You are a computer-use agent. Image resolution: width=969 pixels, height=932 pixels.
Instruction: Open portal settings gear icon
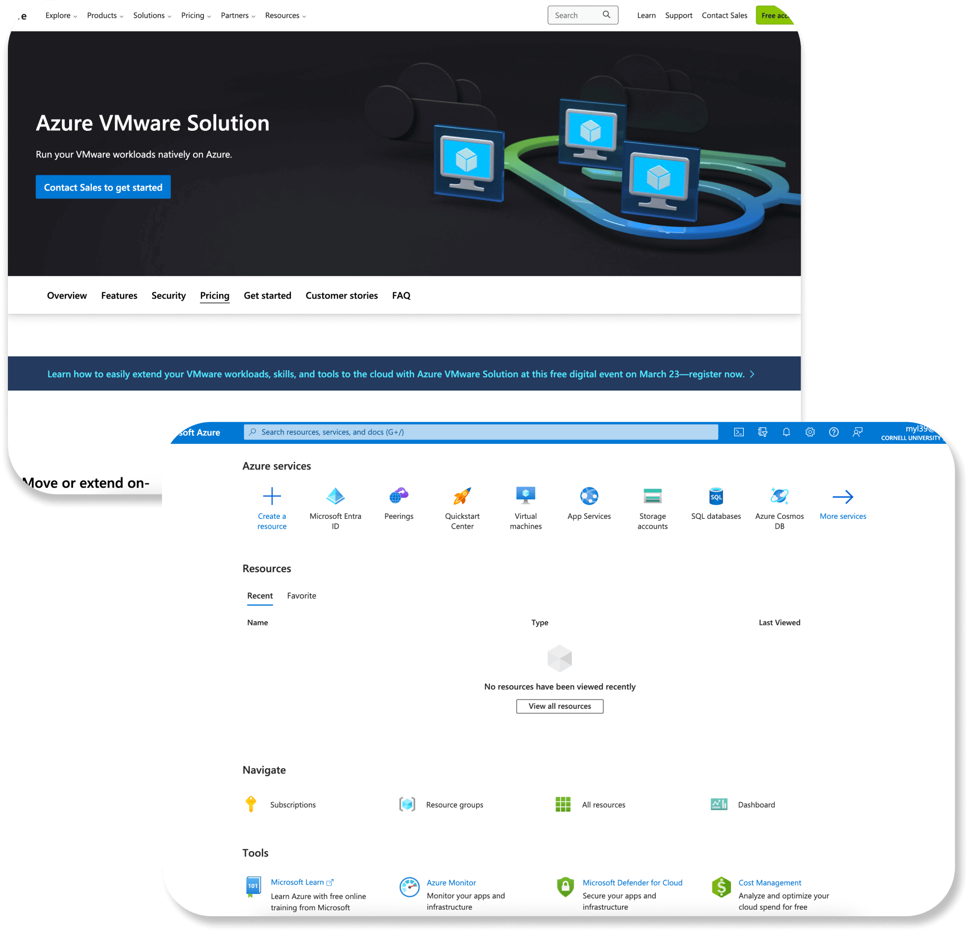[810, 432]
